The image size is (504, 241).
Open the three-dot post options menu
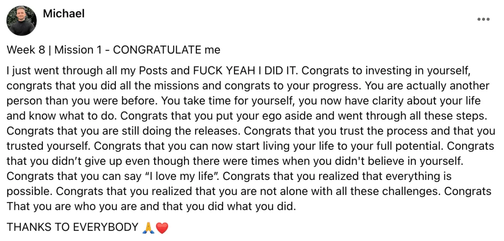(x=483, y=19)
